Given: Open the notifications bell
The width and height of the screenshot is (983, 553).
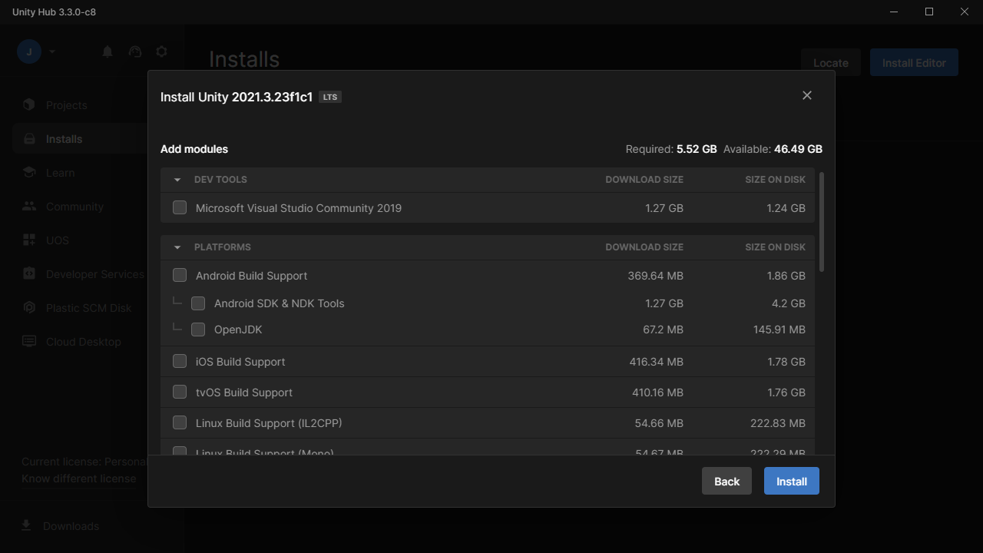Looking at the screenshot, I should (x=108, y=51).
